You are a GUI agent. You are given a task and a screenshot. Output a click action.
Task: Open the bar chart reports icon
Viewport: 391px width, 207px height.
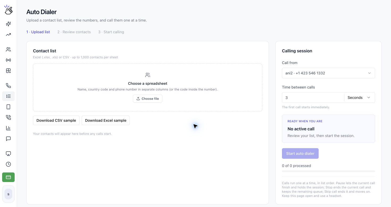point(8,128)
